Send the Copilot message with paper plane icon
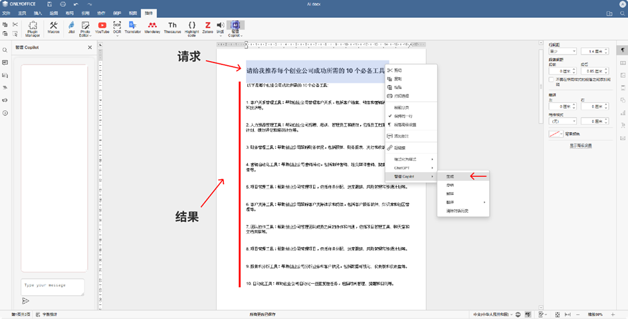 tap(25, 300)
